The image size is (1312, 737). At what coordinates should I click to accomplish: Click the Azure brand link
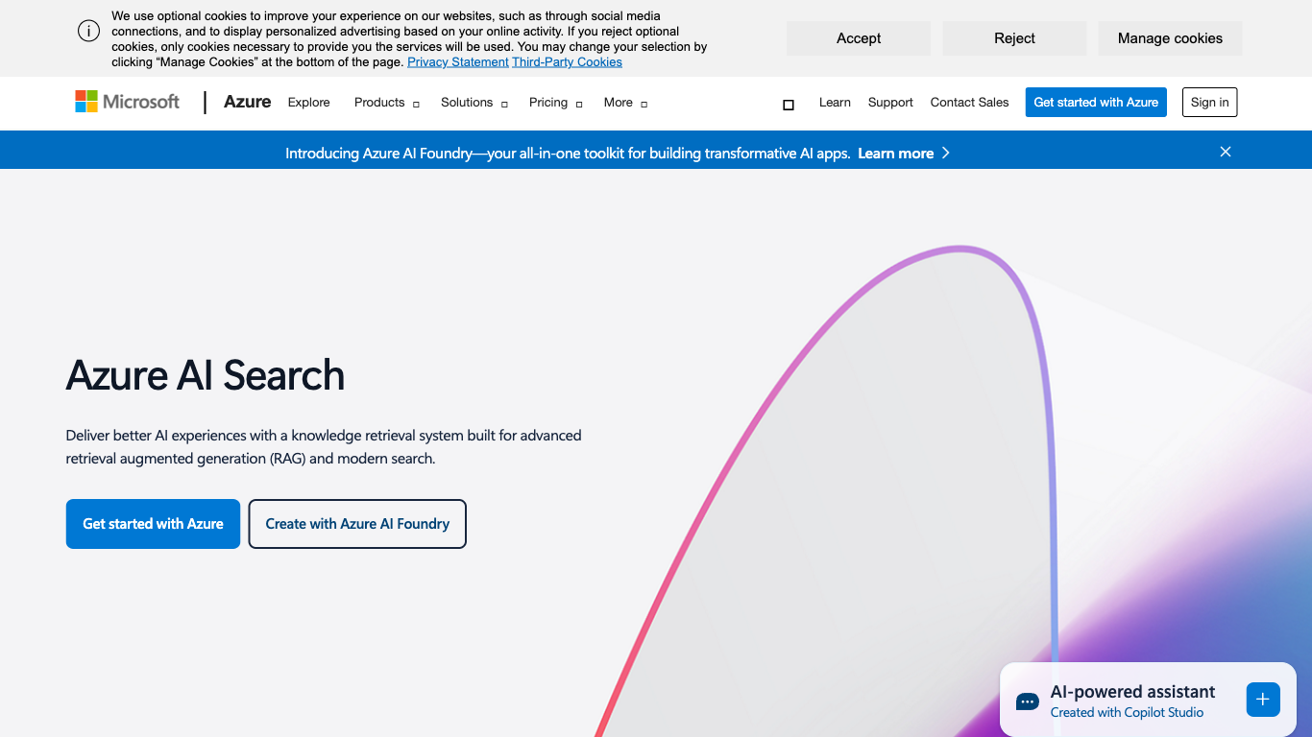pos(247,102)
